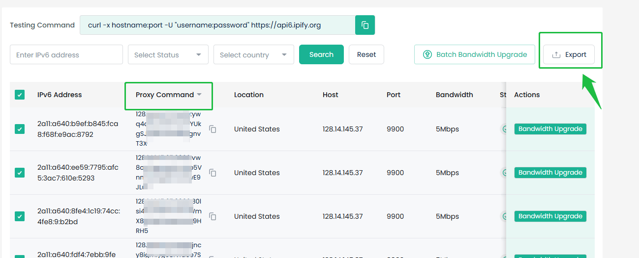Open the Select Status dropdown
The height and width of the screenshot is (258, 639).
coord(168,54)
